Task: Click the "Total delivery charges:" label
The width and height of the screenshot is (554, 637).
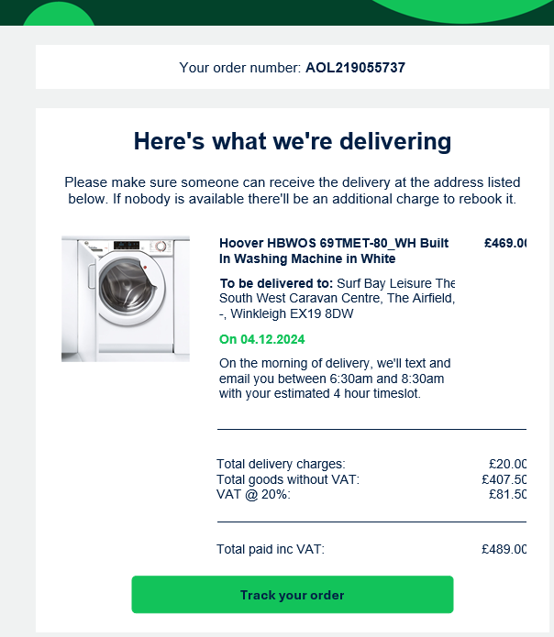Action: click(281, 465)
